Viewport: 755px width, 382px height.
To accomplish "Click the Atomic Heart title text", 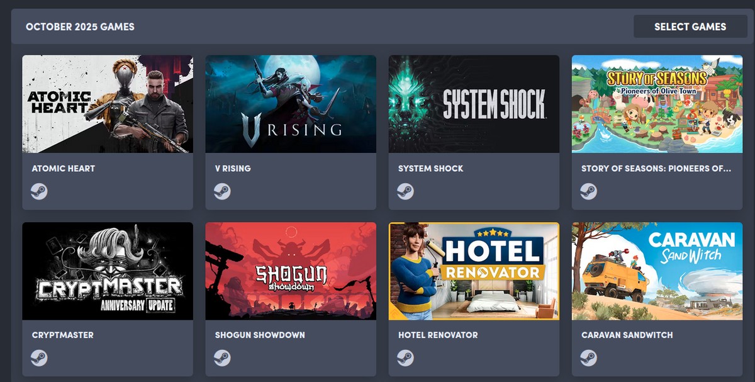I will (x=64, y=169).
